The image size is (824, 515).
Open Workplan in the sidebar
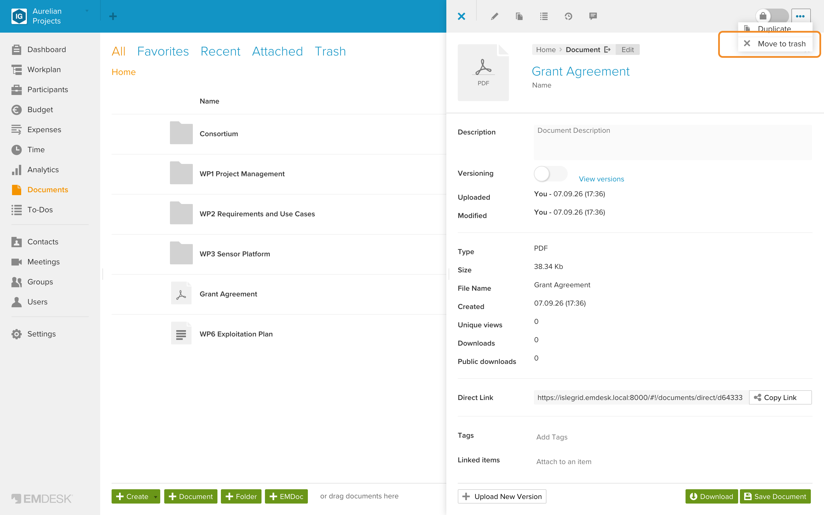(44, 70)
